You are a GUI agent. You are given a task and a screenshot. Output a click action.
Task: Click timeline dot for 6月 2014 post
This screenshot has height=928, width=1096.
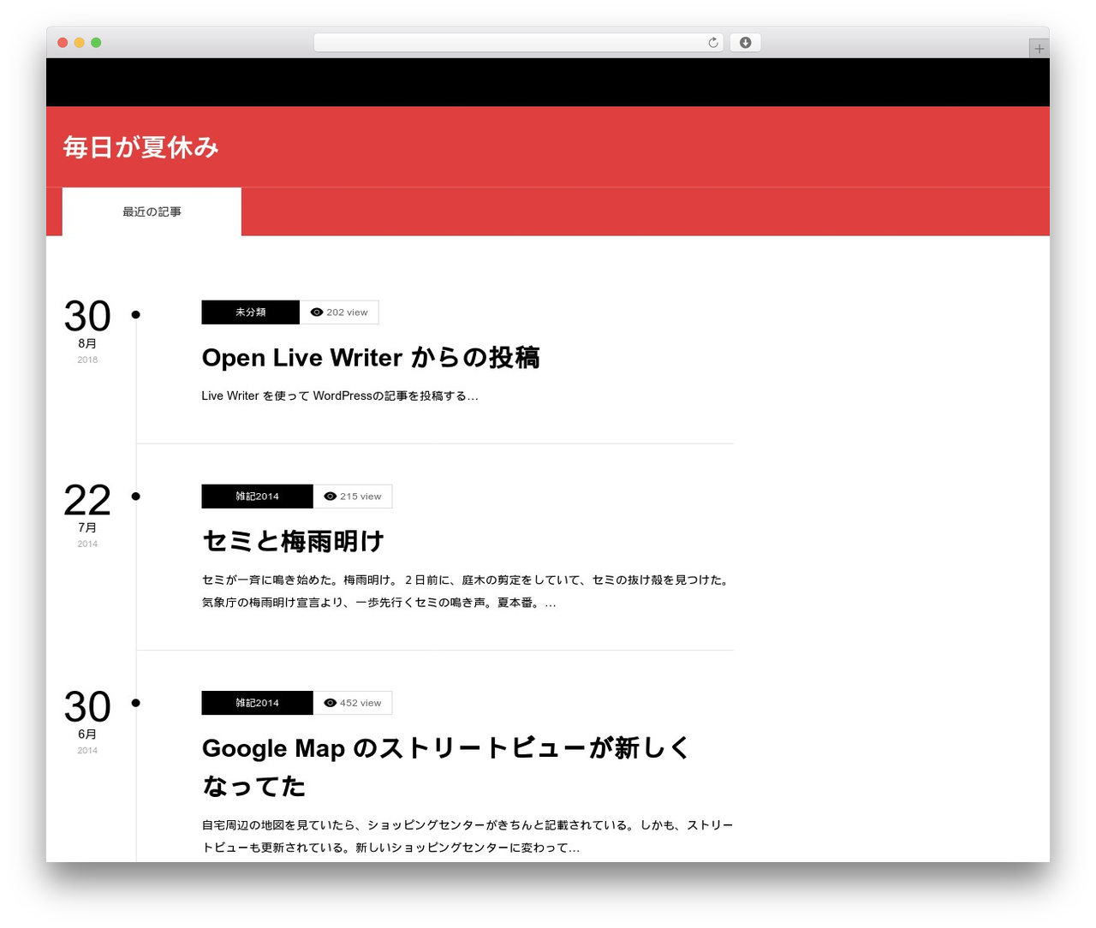(136, 703)
